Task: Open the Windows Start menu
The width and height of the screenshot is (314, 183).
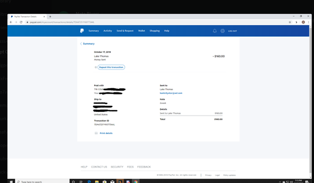Action: pyautogui.click(x=11, y=182)
